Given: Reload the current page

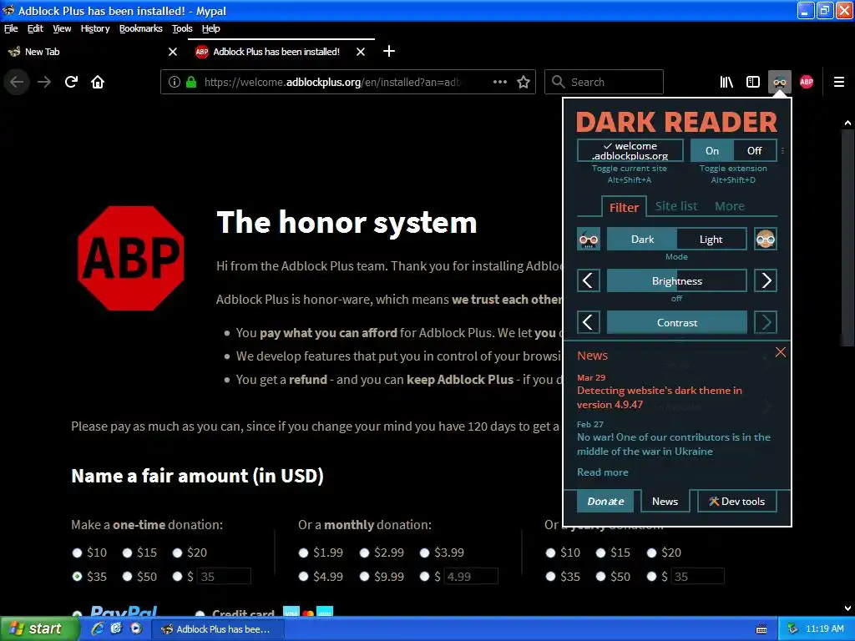Looking at the screenshot, I should (x=72, y=83).
